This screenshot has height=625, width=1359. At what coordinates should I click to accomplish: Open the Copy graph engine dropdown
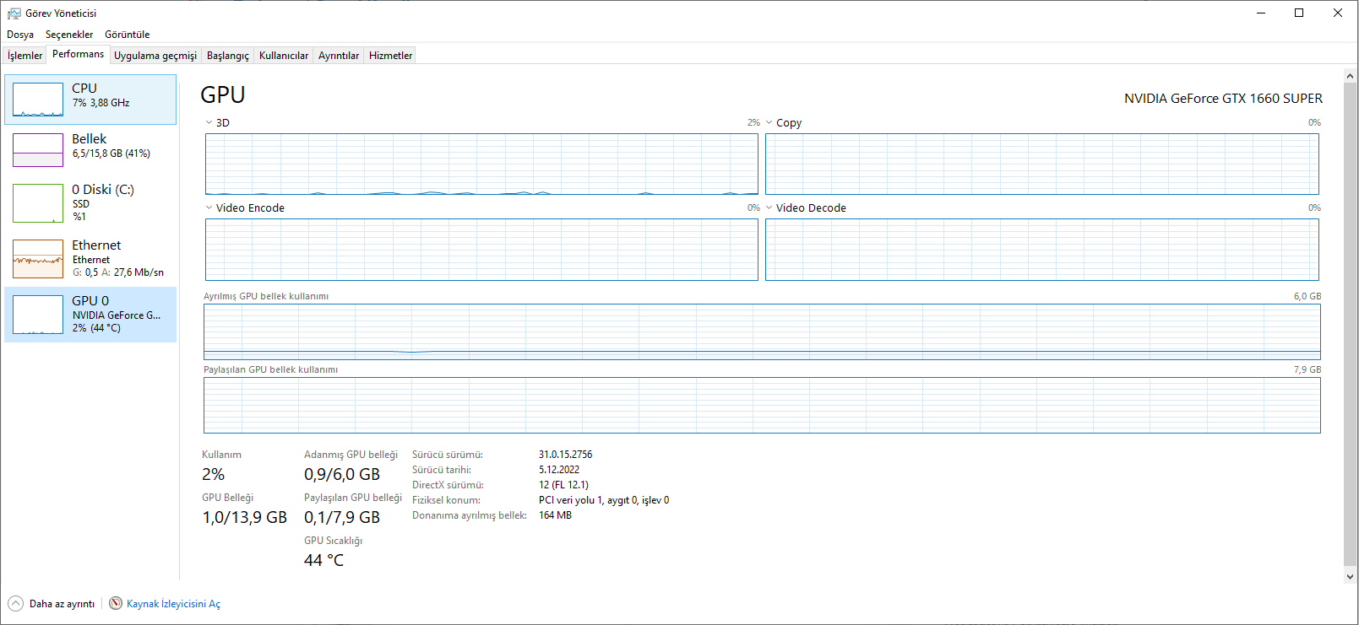click(769, 123)
